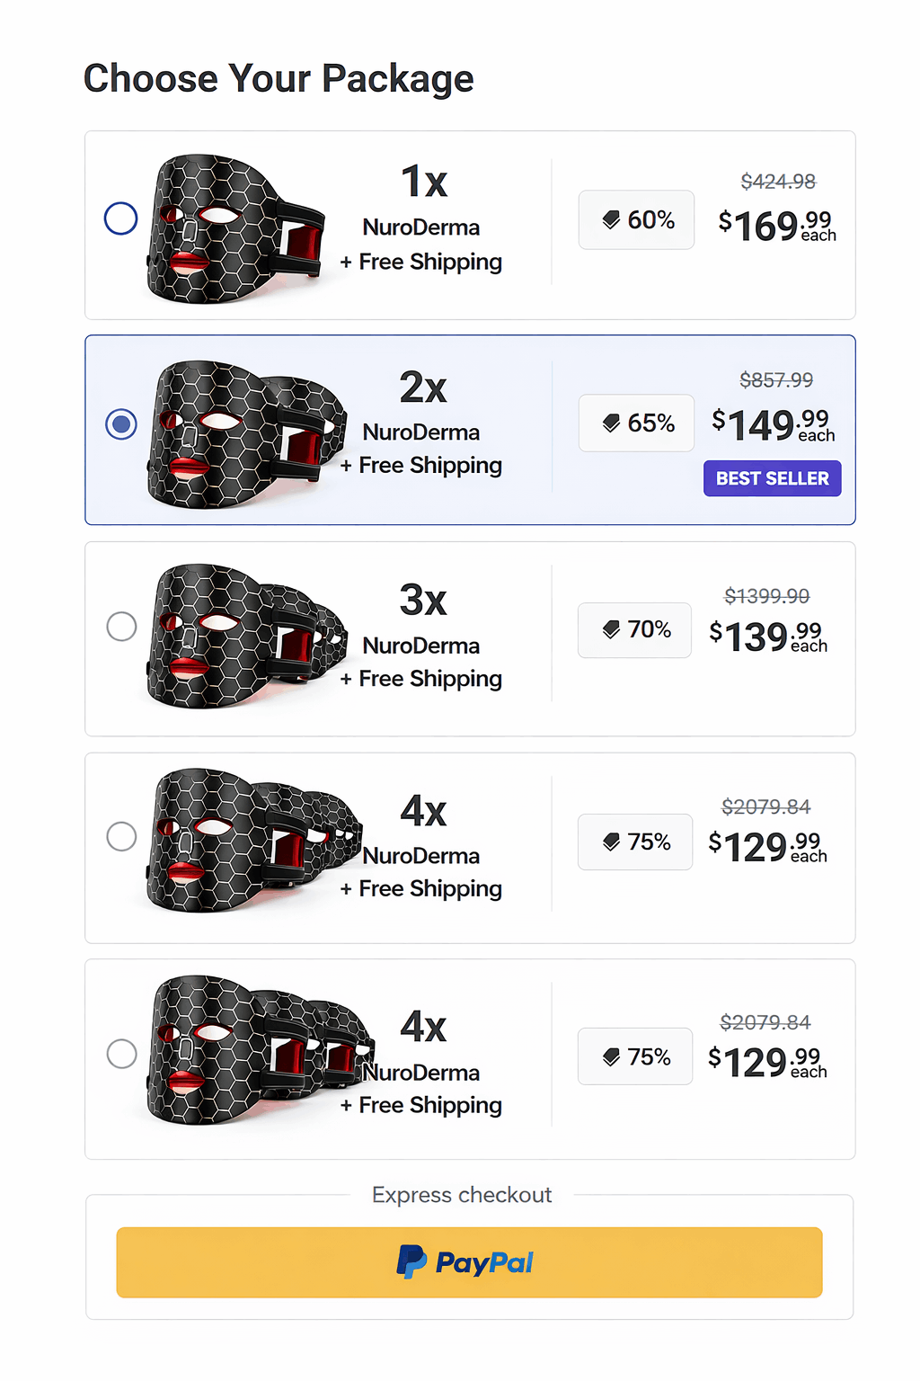Click the crossed-out $1399.90 price

(767, 596)
